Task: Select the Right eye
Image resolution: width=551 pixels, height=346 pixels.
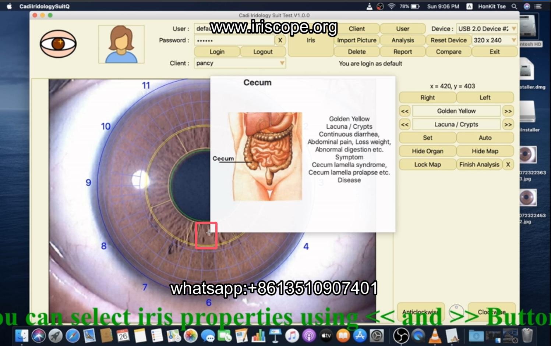Action: 427,97
